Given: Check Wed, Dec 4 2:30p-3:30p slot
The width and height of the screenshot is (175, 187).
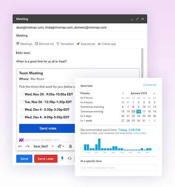Looking at the screenshot, I should pyautogui.click(x=21, y=110).
